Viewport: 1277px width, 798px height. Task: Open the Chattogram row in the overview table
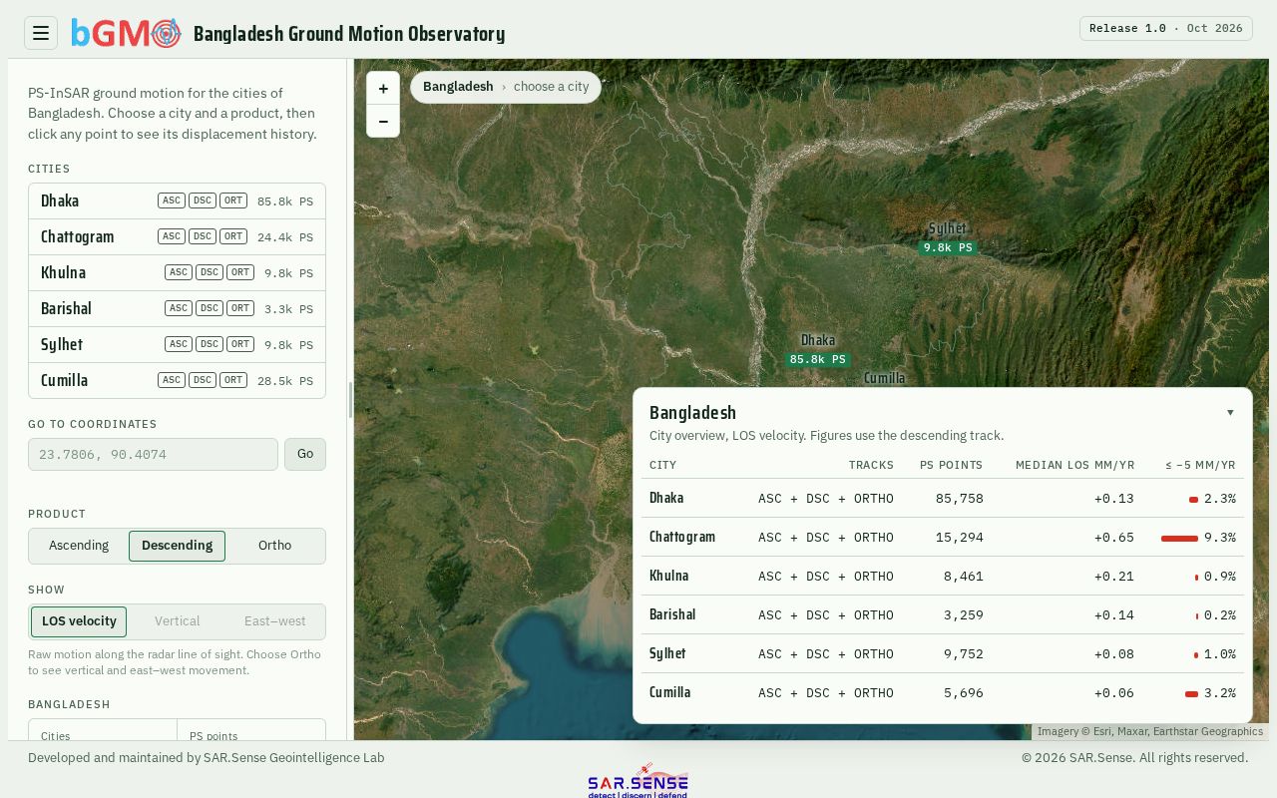pyautogui.click(x=943, y=537)
